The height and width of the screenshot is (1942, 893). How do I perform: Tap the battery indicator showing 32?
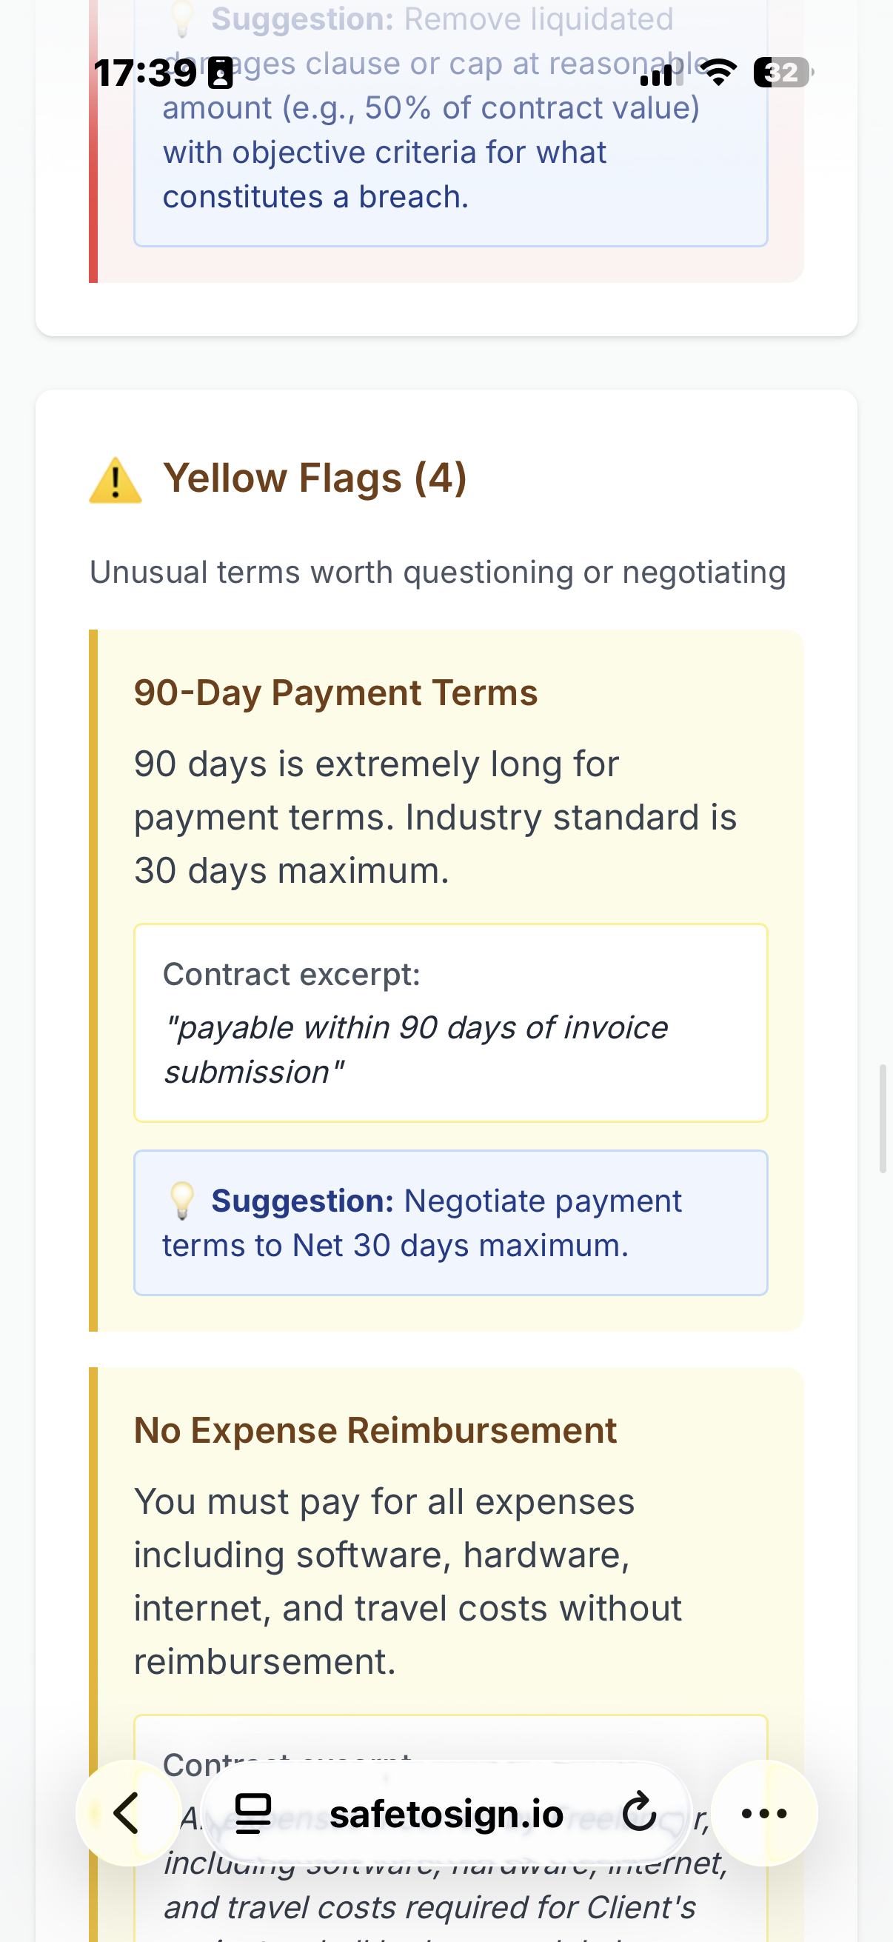click(x=782, y=73)
